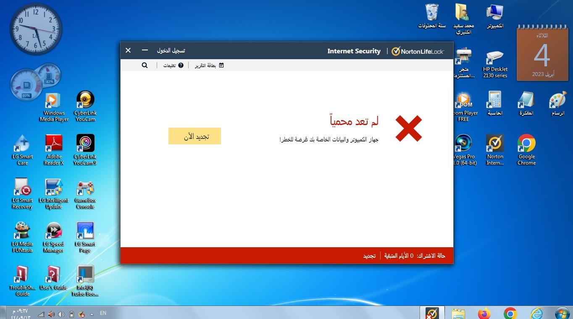Select the LG Media FUNtasia shortcut
Viewport: 573px width, 319px height.
[x=22, y=237]
